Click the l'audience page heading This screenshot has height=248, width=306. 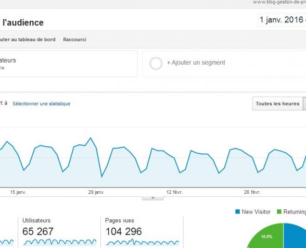click(x=23, y=22)
